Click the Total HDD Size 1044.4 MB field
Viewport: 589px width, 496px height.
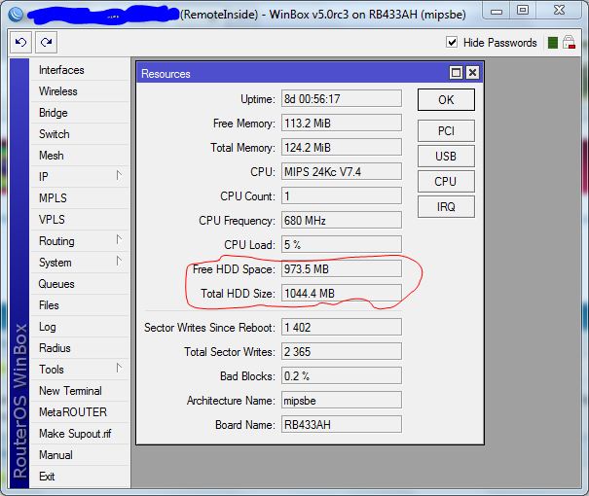pos(342,293)
